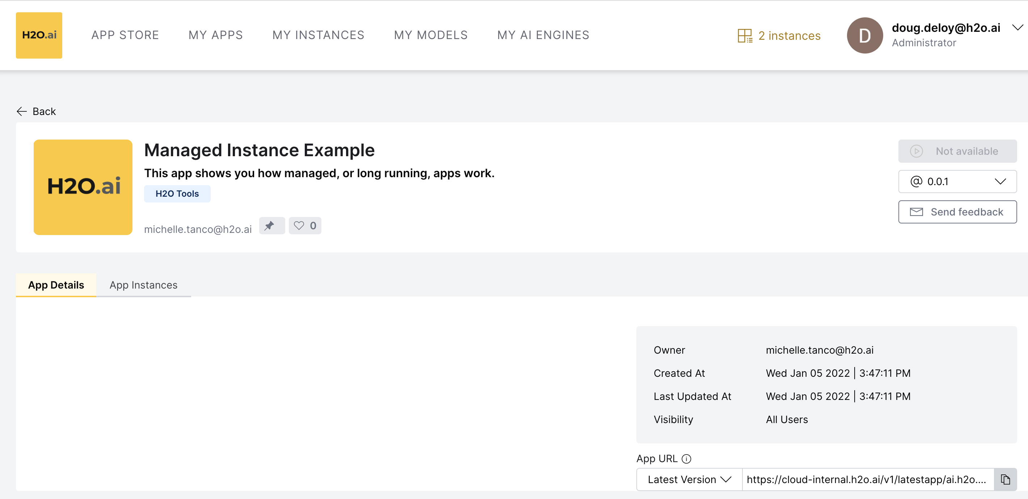The height and width of the screenshot is (499, 1028).
Task: Expand the user account menu chevron
Action: (1018, 27)
